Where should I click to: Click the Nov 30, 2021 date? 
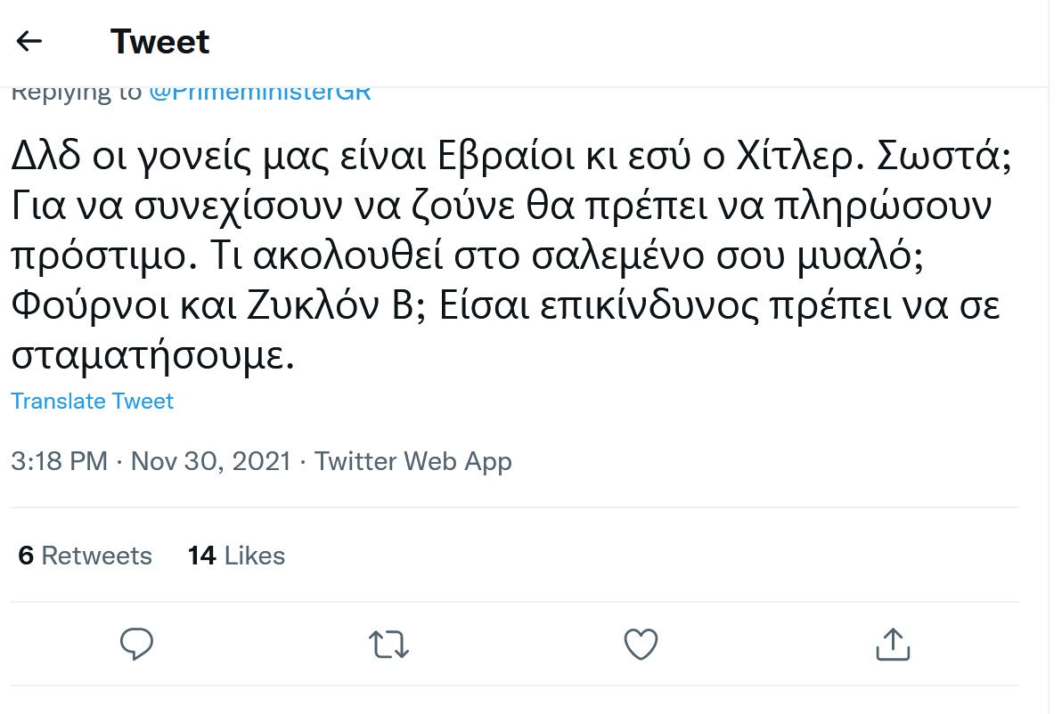click(211, 461)
